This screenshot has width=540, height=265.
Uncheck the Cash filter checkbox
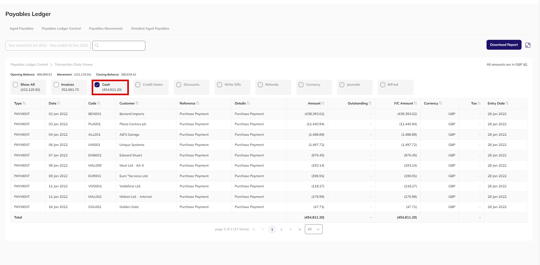click(x=97, y=85)
